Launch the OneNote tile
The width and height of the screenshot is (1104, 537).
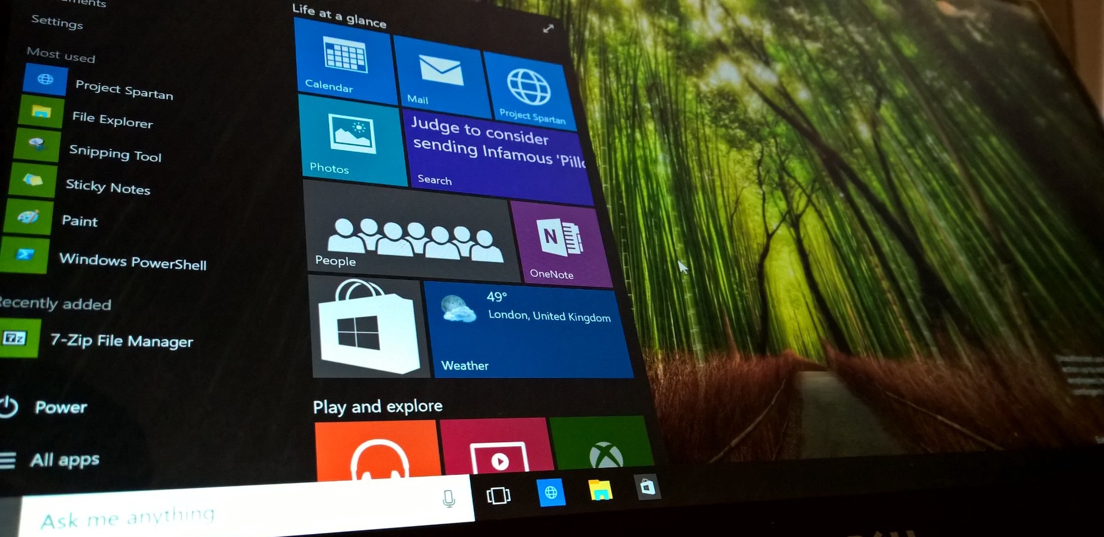[561, 244]
